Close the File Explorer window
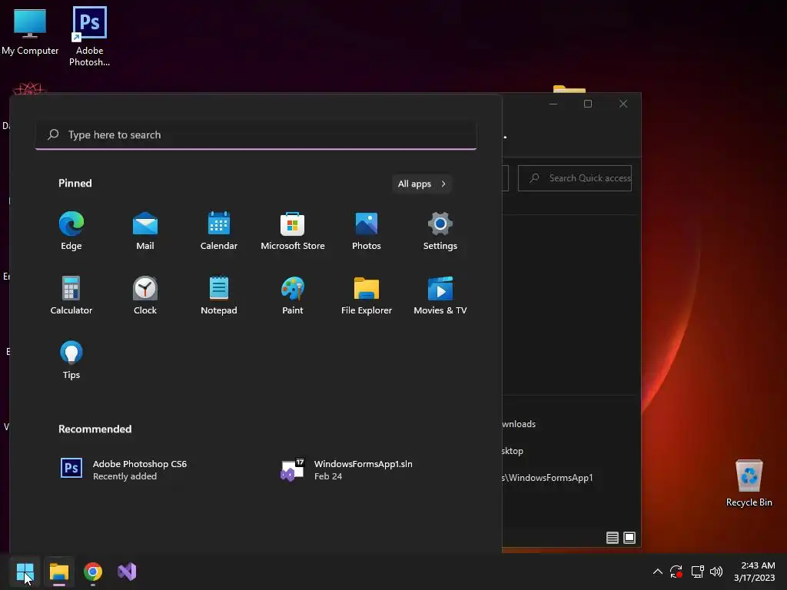787x590 pixels. click(623, 104)
